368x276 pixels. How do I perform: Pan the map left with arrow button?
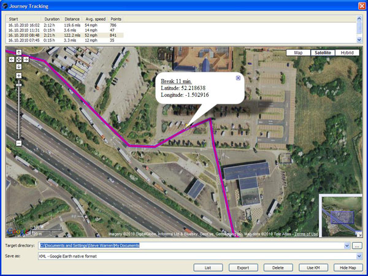pos(12,59)
